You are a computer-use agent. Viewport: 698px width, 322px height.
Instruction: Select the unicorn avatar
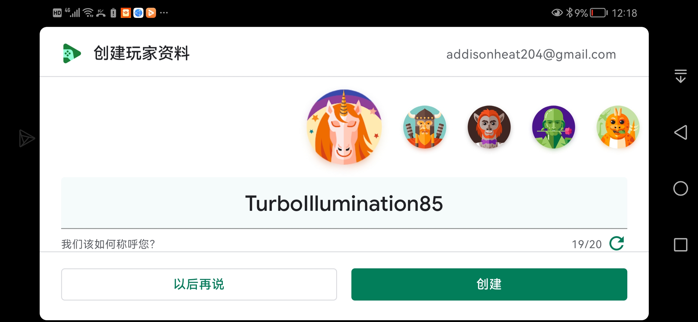tap(344, 127)
